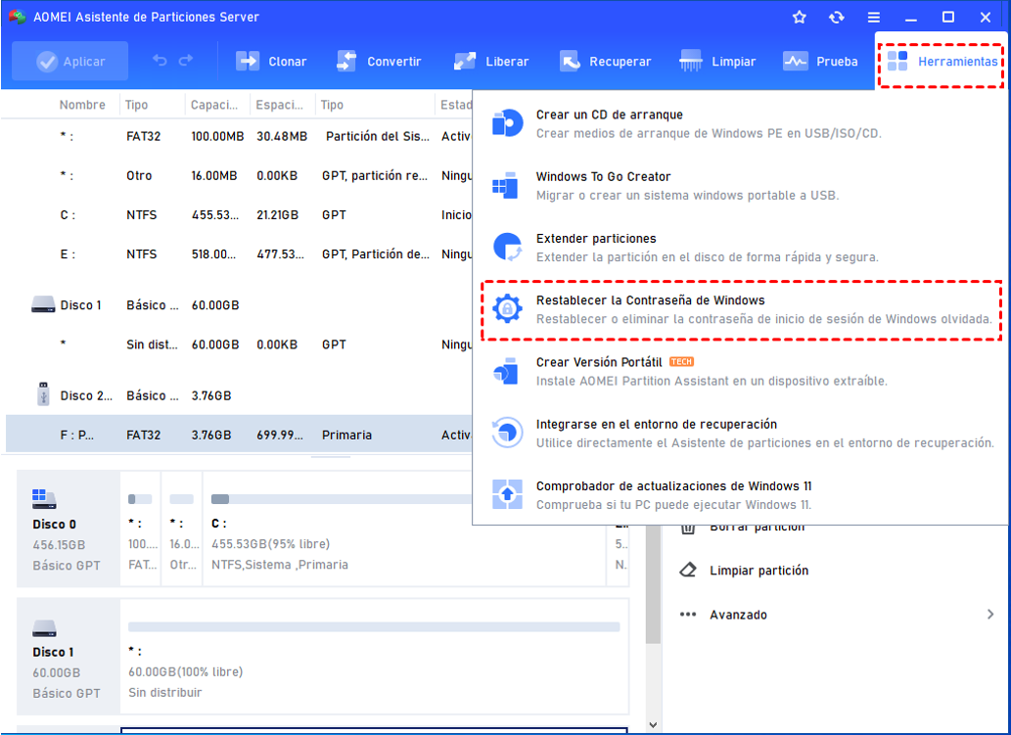1011x735 pixels.
Task: Open the Limpiar tool
Action: pos(717,62)
